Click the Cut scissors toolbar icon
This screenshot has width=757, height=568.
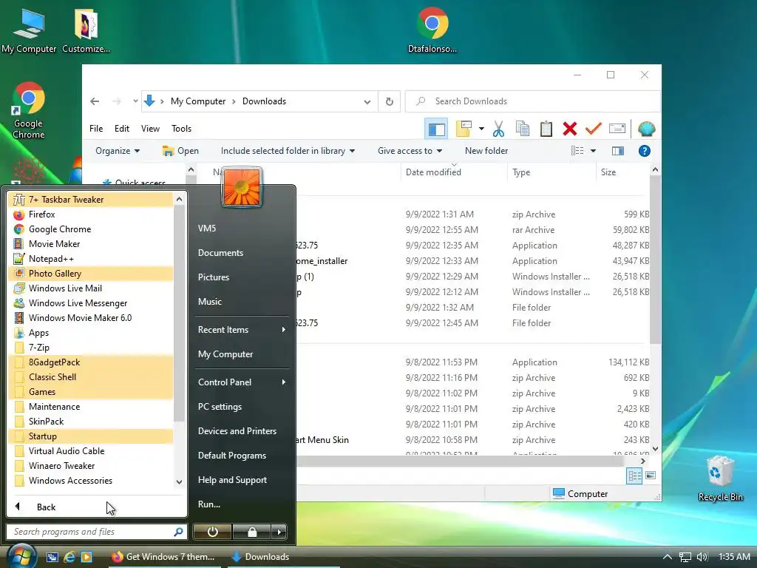click(498, 129)
